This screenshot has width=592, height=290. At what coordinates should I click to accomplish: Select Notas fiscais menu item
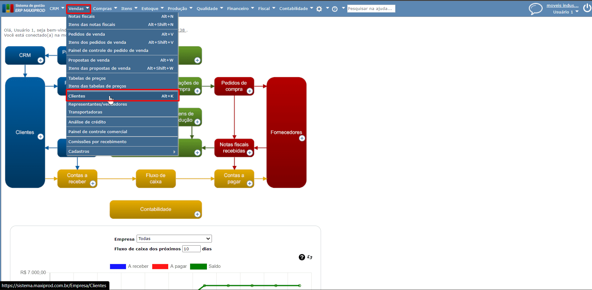(x=122, y=16)
